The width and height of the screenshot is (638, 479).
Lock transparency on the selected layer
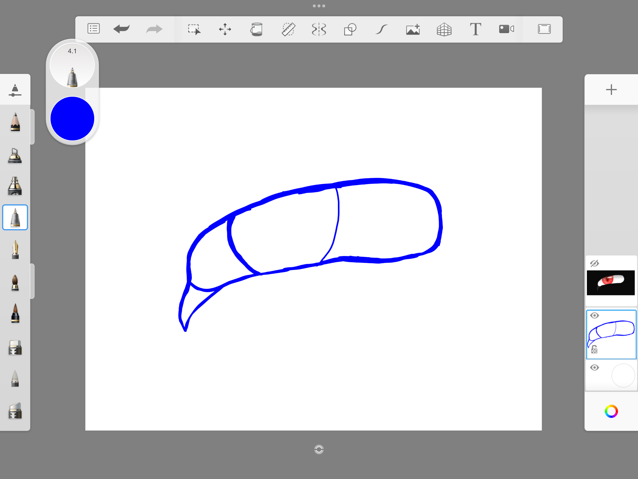(x=595, y=349)
